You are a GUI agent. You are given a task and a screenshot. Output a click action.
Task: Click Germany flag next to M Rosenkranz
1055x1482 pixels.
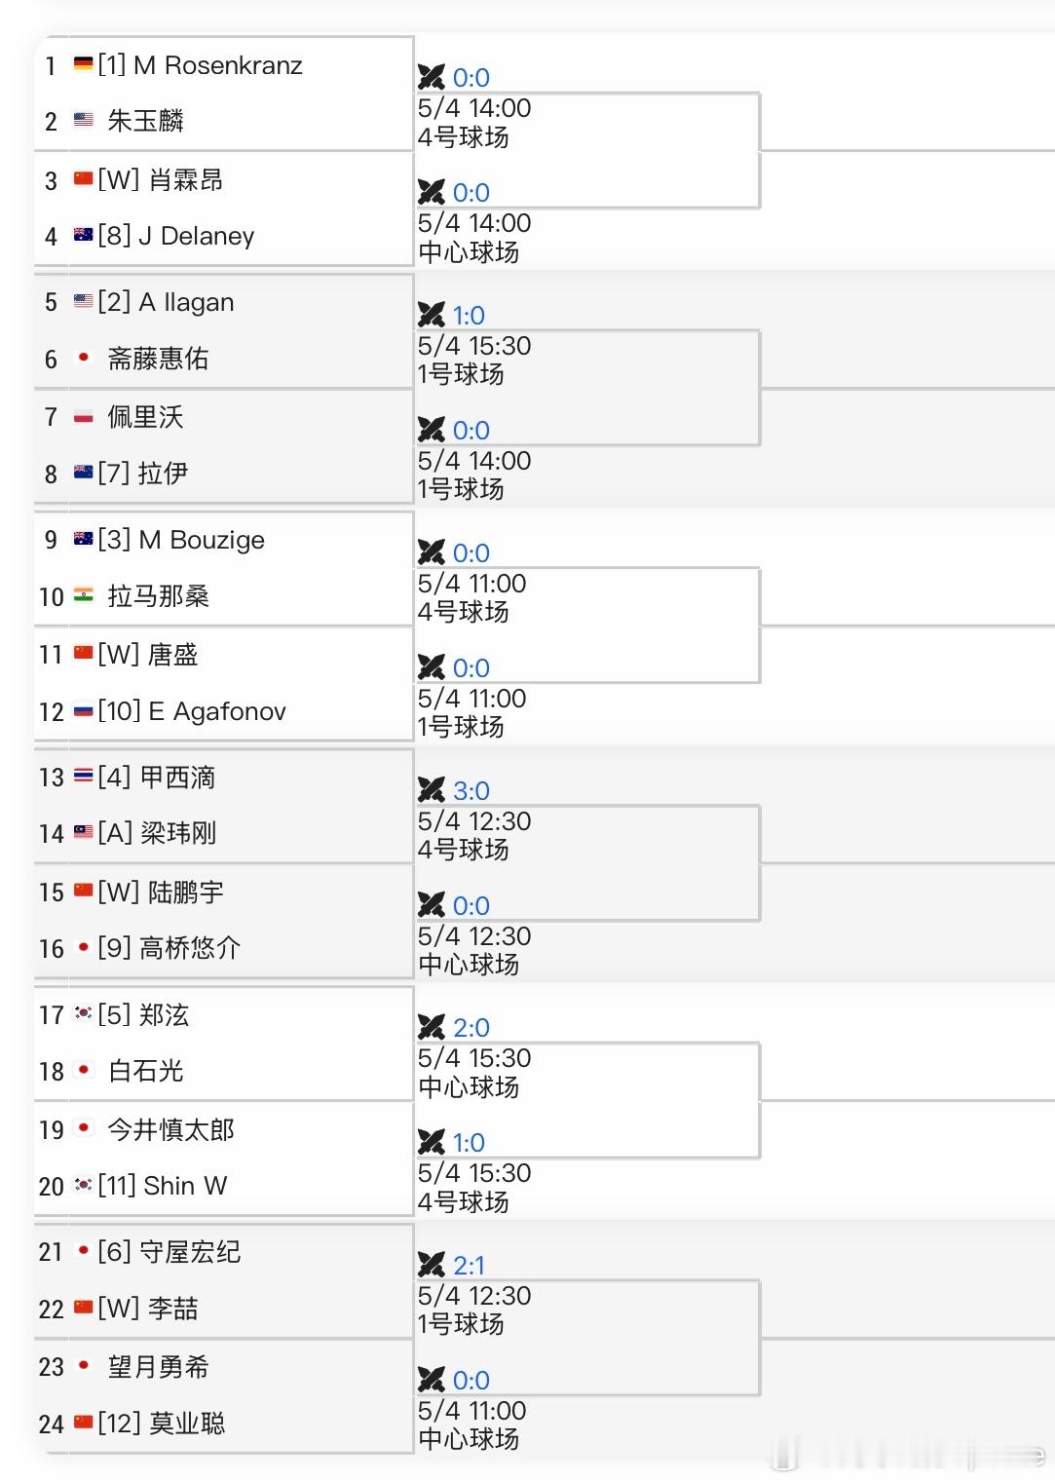pos(84,64)
